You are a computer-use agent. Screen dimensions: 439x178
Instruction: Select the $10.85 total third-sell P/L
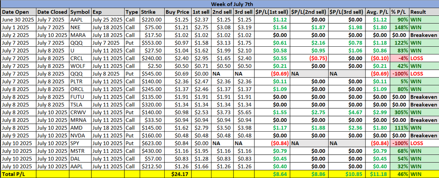click(346, 174)
